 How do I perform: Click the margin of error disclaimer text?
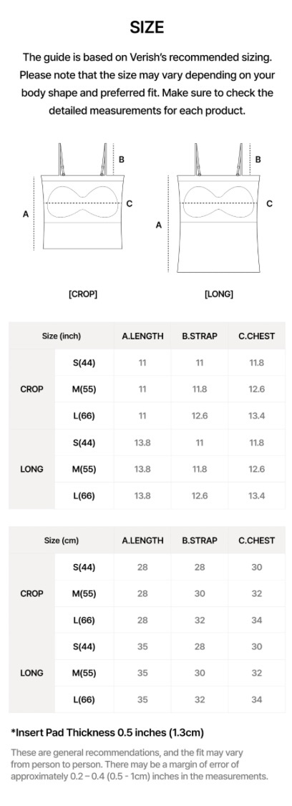tap(140, 764)
